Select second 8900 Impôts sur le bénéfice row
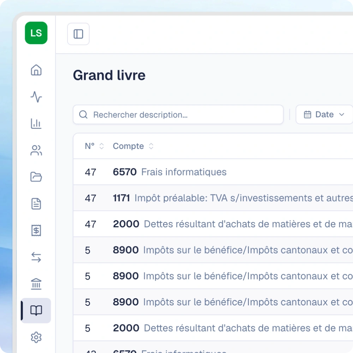Screen dimensions: 353x353 pyautogui.click(x=213, y=276)
